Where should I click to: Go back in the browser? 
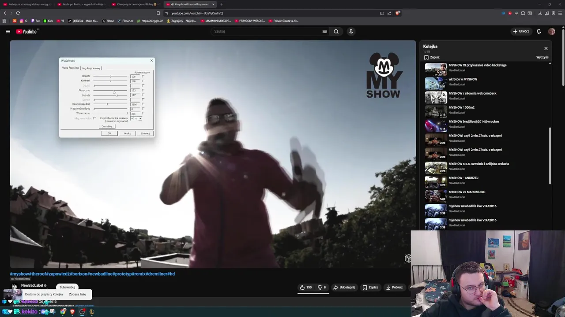pos(5,13)
